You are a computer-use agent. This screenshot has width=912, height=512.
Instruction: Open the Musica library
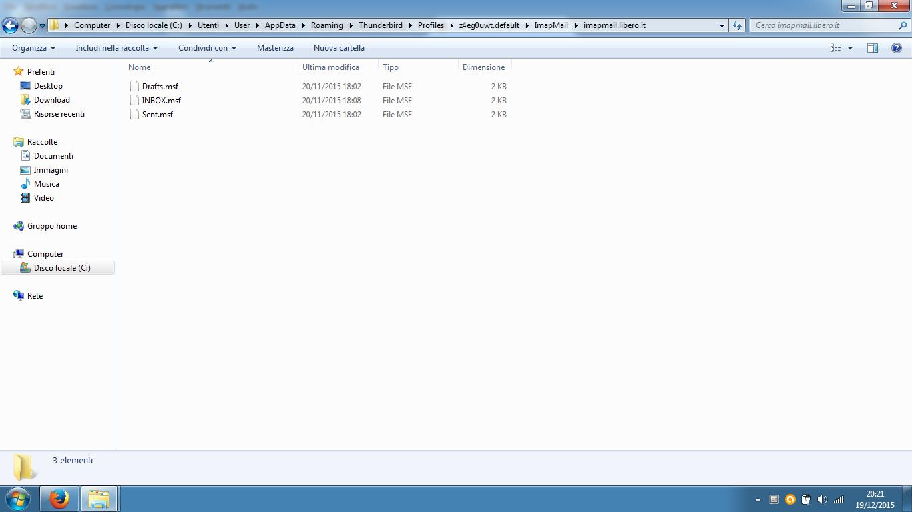47,184
